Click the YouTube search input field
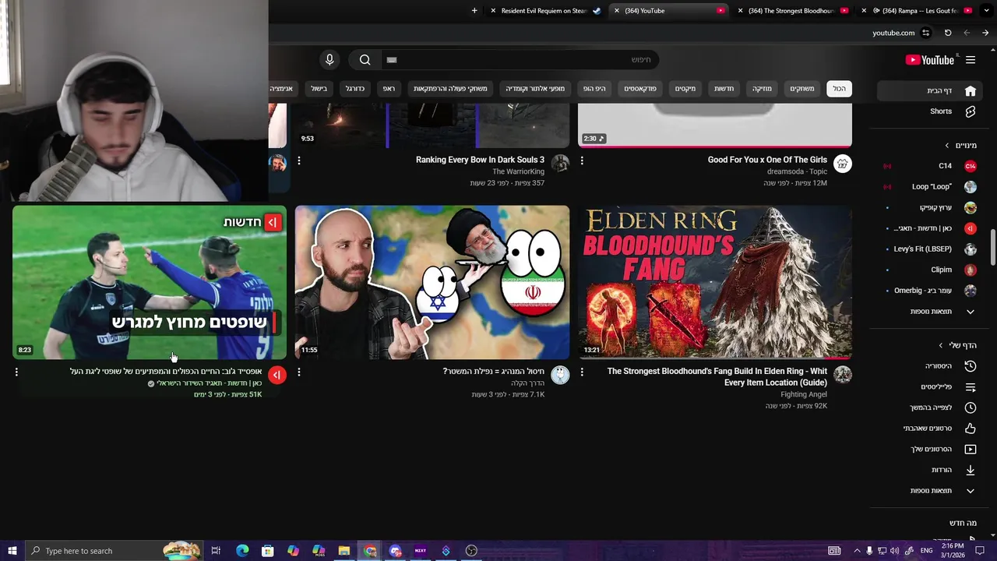997x561 pixels. point(520,60)
